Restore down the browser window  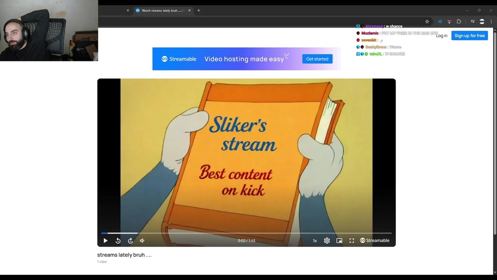pos(479,10)
